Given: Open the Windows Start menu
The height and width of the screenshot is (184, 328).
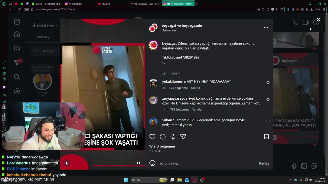Looking at the screenshot, I should pos(126,180).
